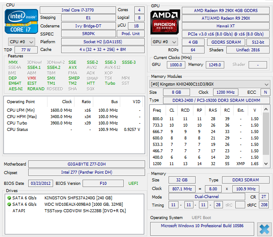This screenshot has width=273, height=237.
Task: Click the Socket H2 (LGA1155) platform field
Action: coord(103,42)
